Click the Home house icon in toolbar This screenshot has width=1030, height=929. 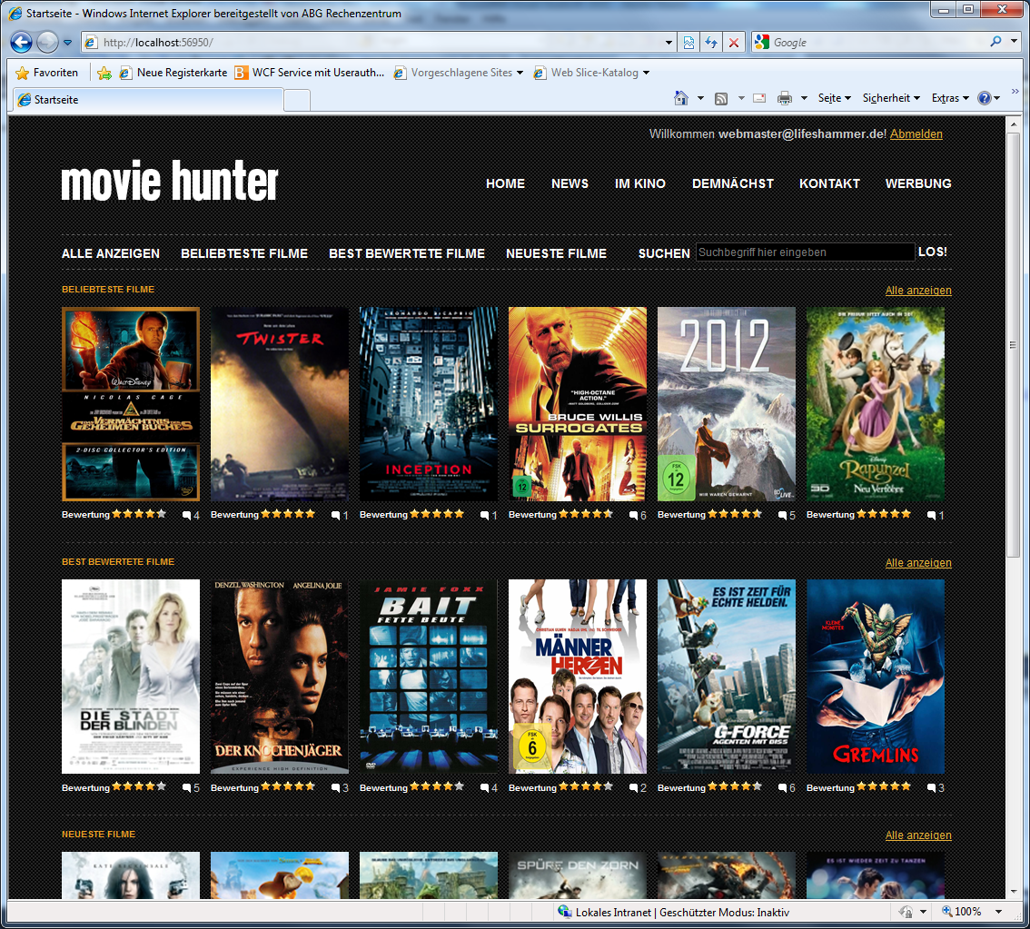coord(681,98)
